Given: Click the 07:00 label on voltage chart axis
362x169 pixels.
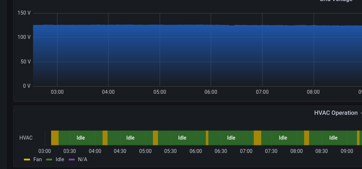Looking at the screenshot, I should point(262,92).
